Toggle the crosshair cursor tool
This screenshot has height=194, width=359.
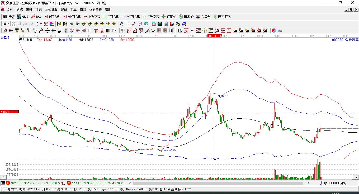[x=128, y=24]
